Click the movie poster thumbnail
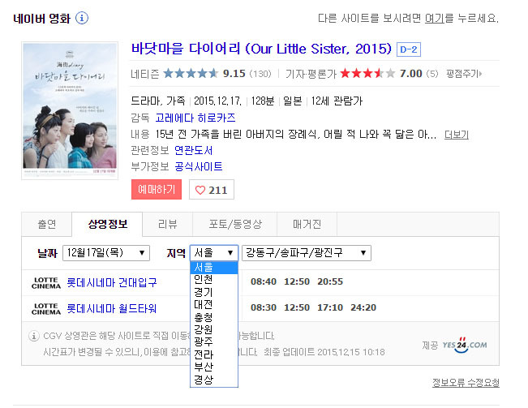The image size is (528, 408). [70, 111]
